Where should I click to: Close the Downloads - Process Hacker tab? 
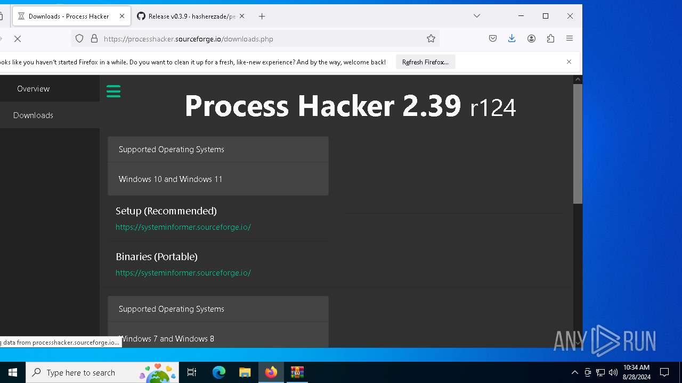pos(122,16)
